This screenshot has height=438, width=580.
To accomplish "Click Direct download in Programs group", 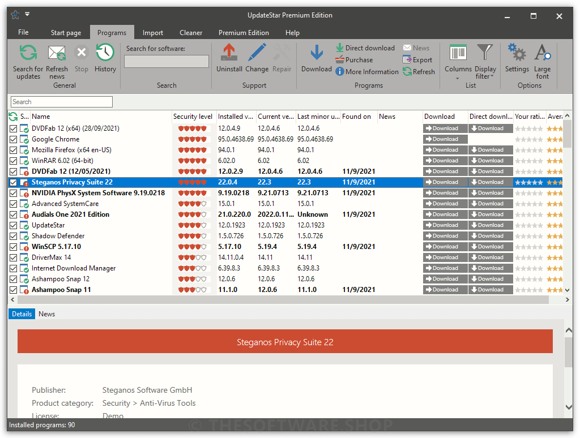I will pyautogui.click(x=365, y=48).
